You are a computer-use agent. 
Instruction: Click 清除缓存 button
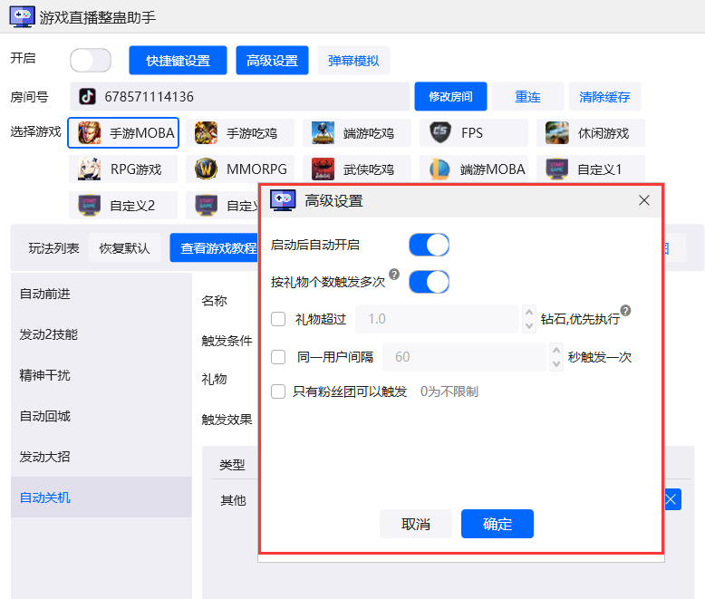coord(604,96)
